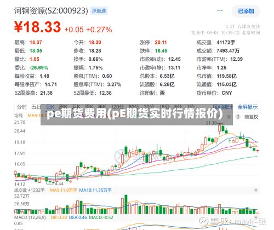Screen dimensions: 274x230
Task: Click the 深股通 badge beside stock name
Action: [x=99, y=11]
